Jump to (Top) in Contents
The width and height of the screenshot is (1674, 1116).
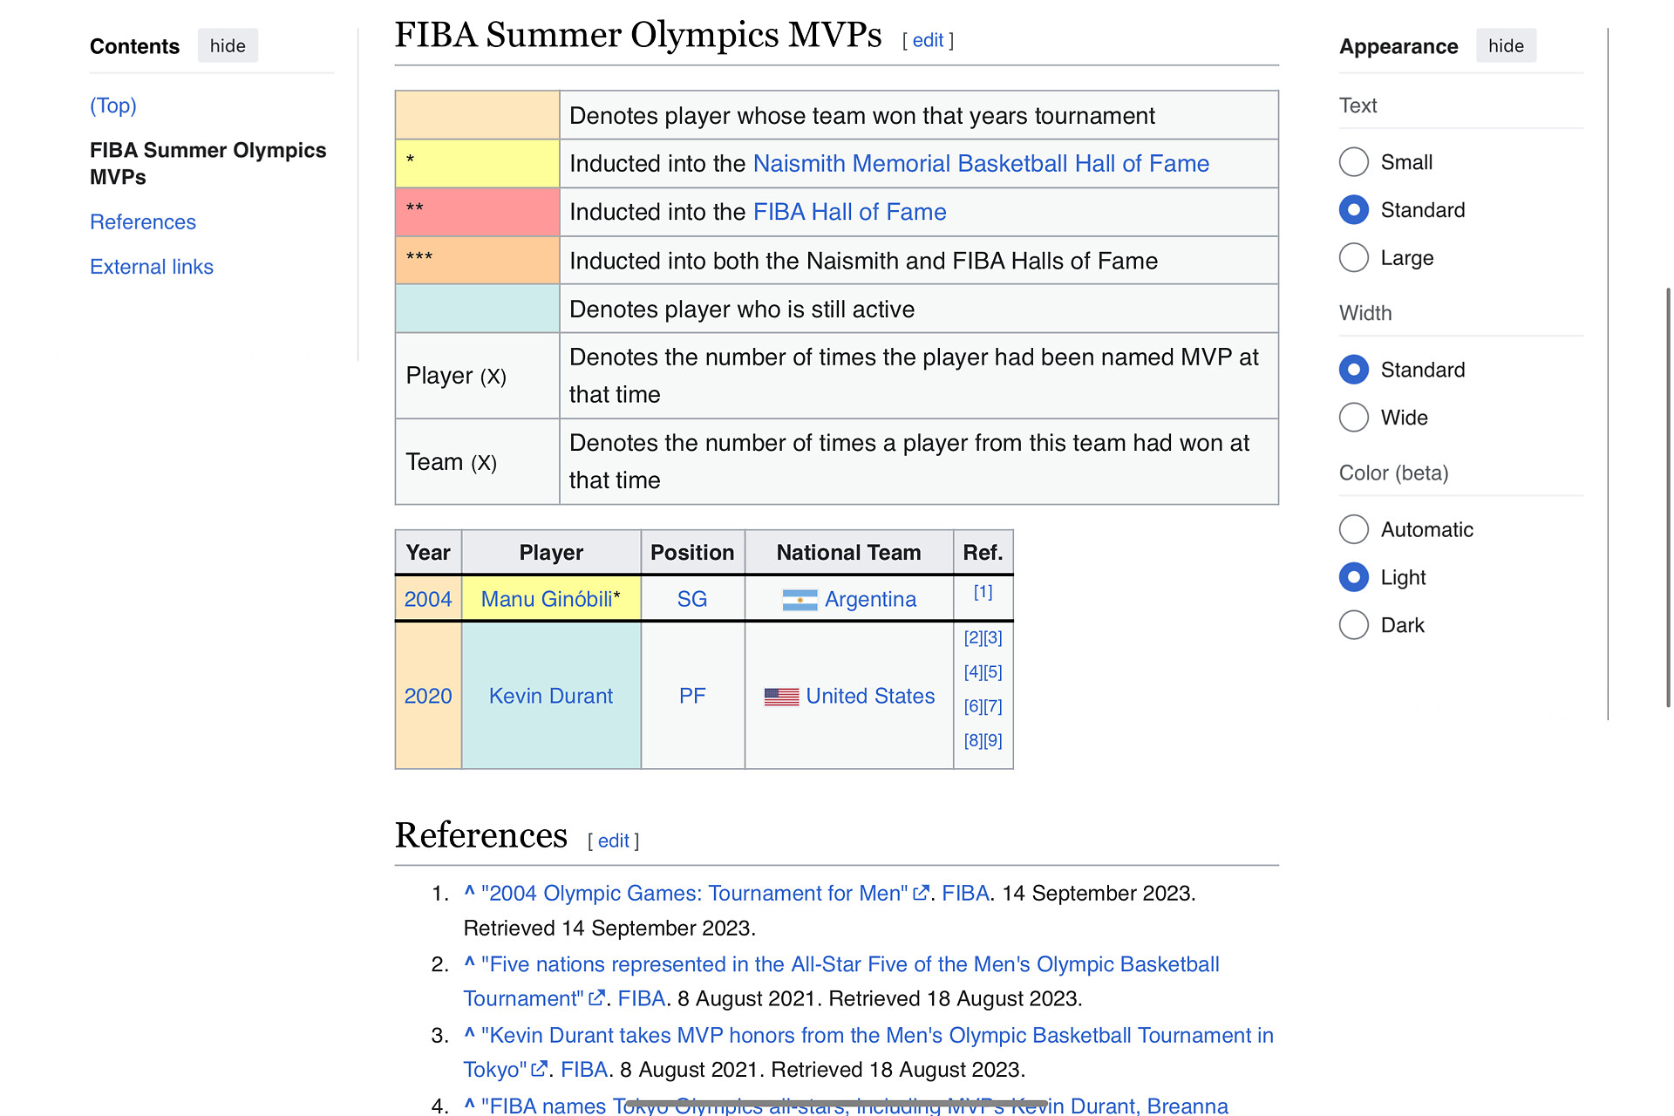click(113, 105)
